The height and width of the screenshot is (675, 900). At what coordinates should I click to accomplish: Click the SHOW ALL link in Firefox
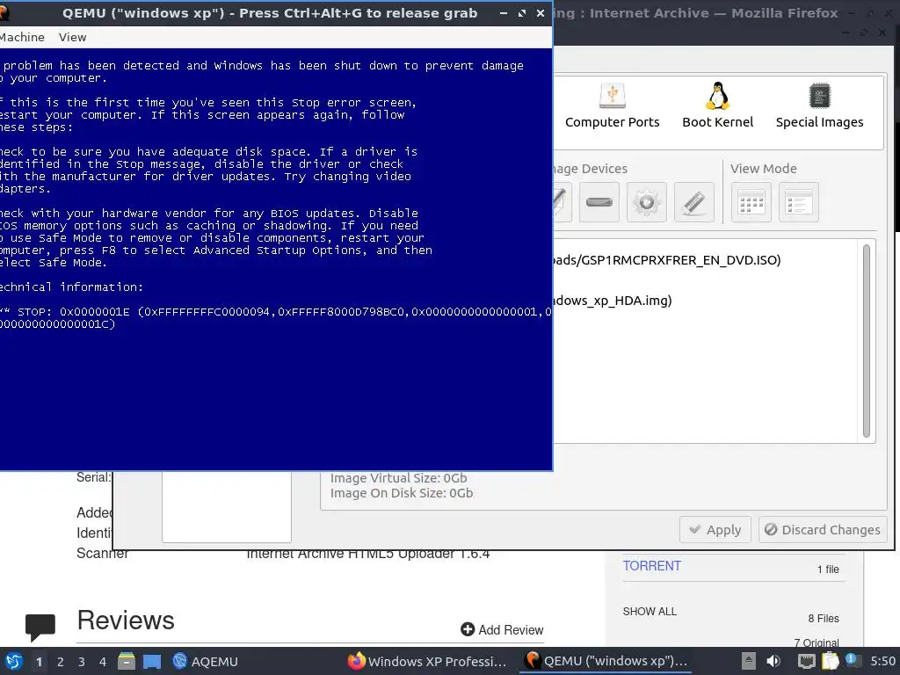click(x=650, y=612)
